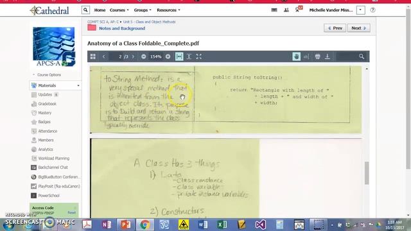Go to previous PDF page arrow

(104, 56)
